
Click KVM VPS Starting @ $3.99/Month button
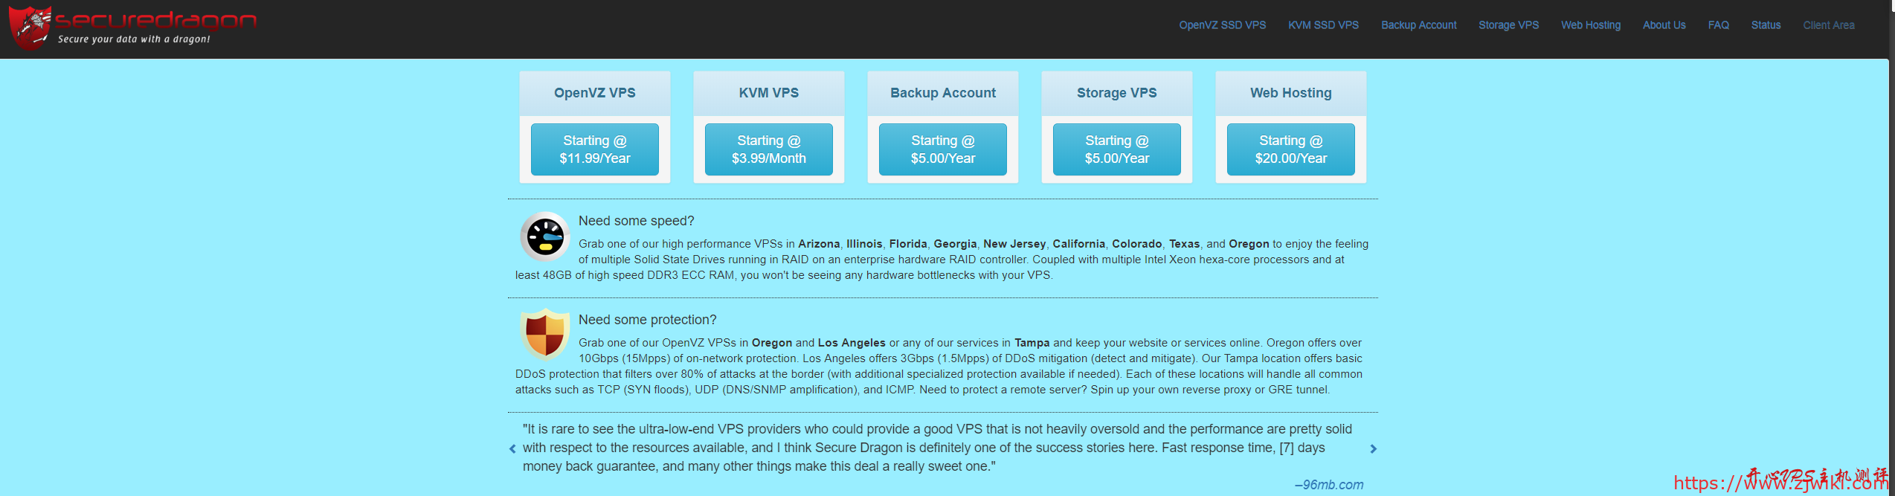point(768,149)
